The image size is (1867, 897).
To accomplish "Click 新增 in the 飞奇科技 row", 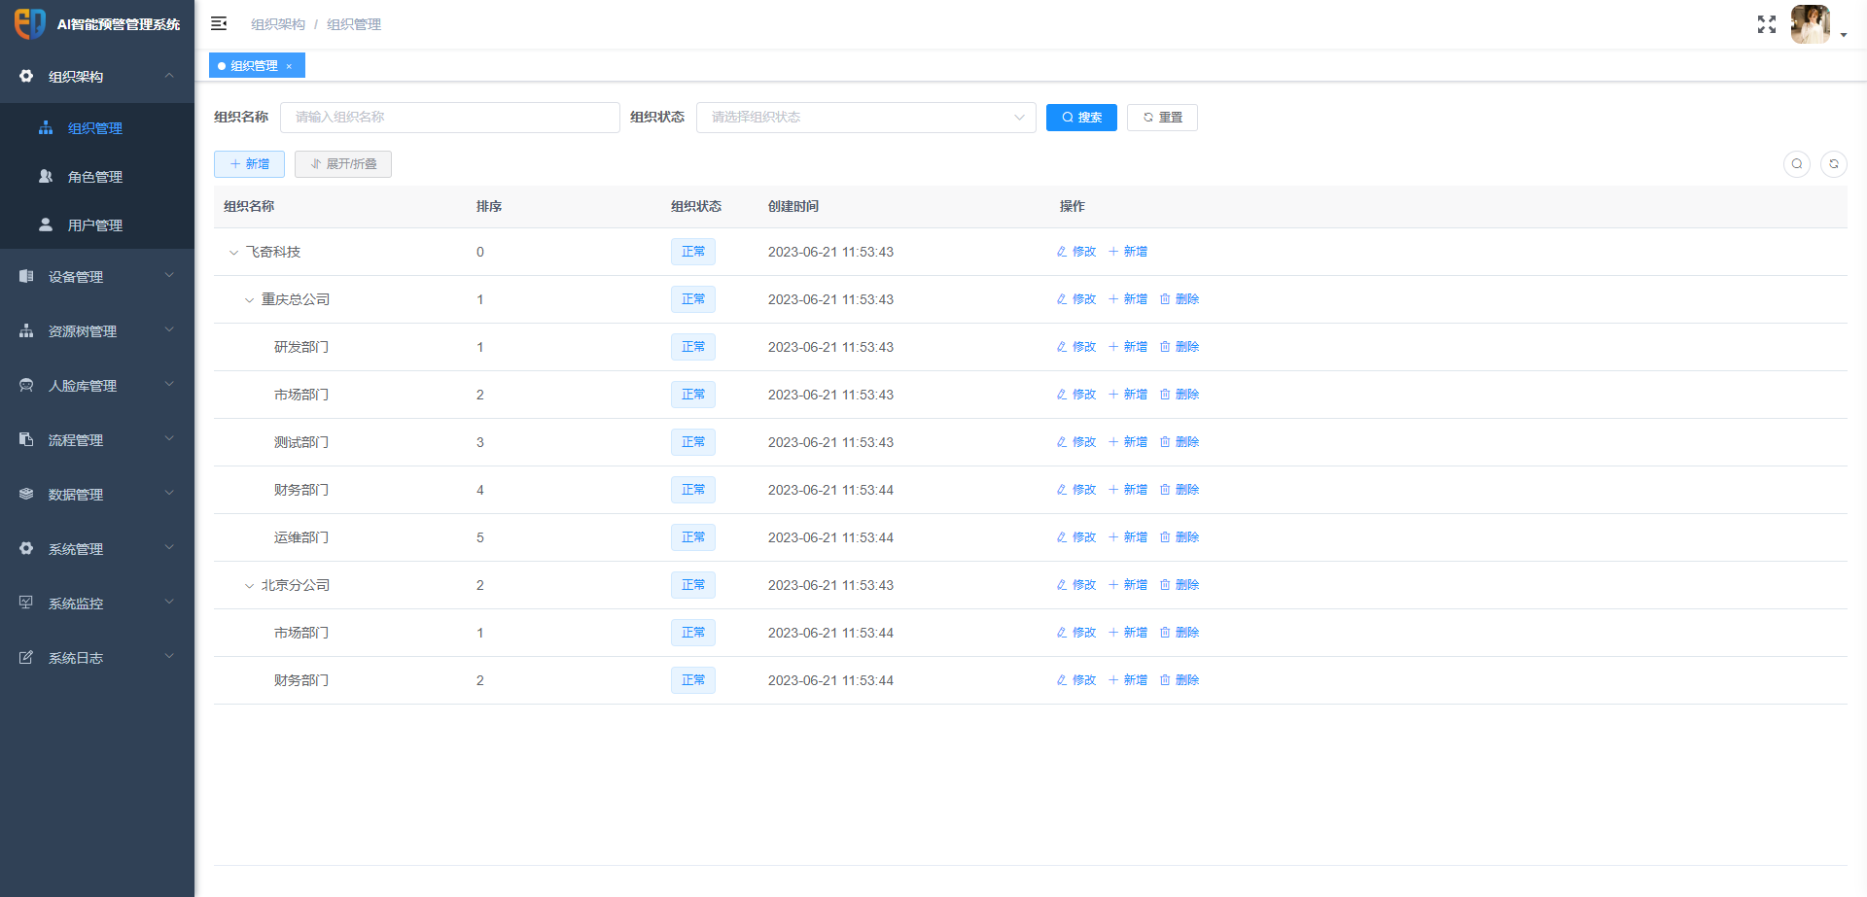I will pyautogui.click(x=1128, y=252).
